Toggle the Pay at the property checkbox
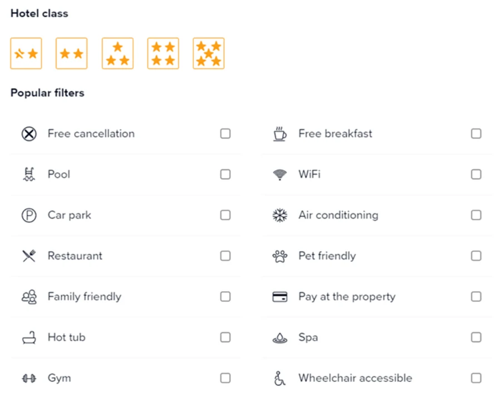The width and height of the screenshot is (501, 402). pos(476,297)
